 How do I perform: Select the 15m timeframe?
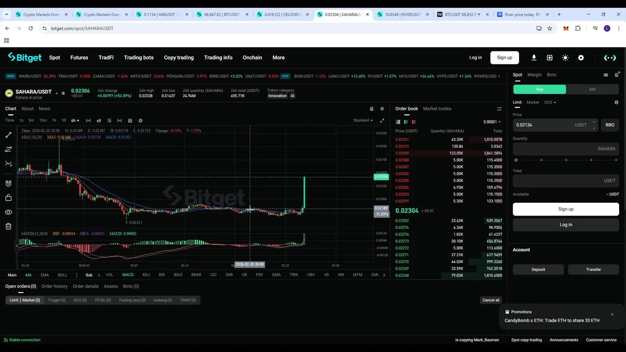coord(43,120)
